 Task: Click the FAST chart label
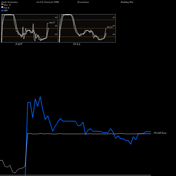point(19,44)
